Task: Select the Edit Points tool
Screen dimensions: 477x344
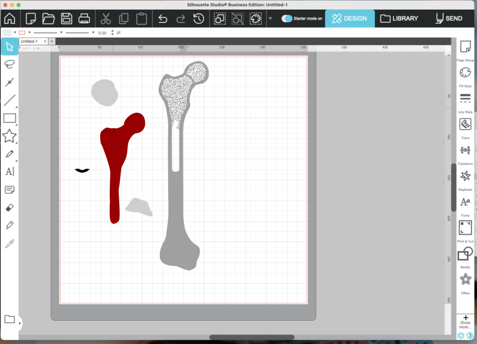Action: point(9,82)
